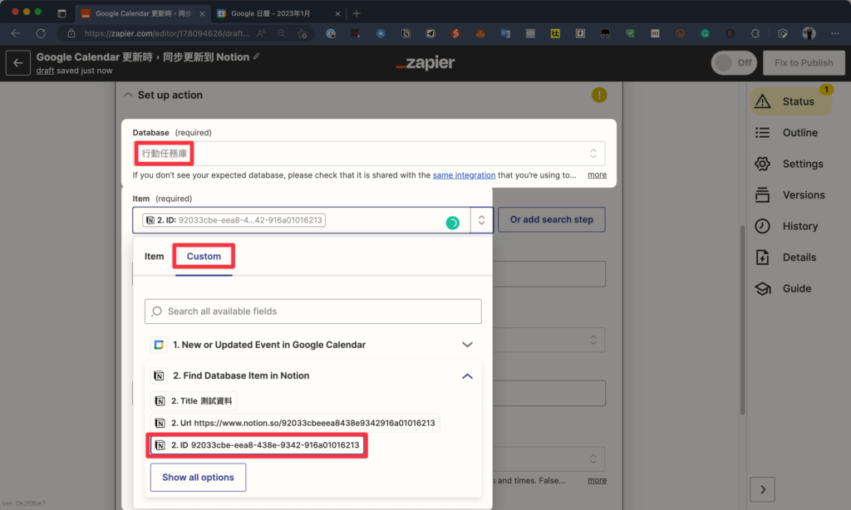Click the Notion extension icon in browser toolbar
Screen dimensions: 851x510
click(x=406, y=33)
